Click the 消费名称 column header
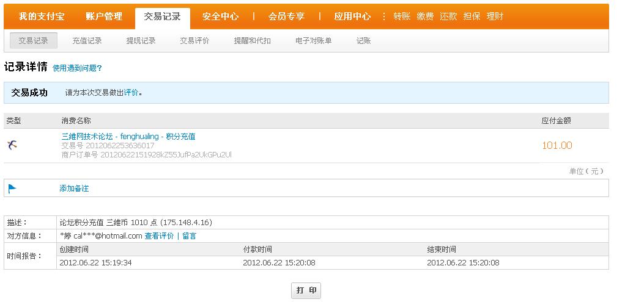 76,121
